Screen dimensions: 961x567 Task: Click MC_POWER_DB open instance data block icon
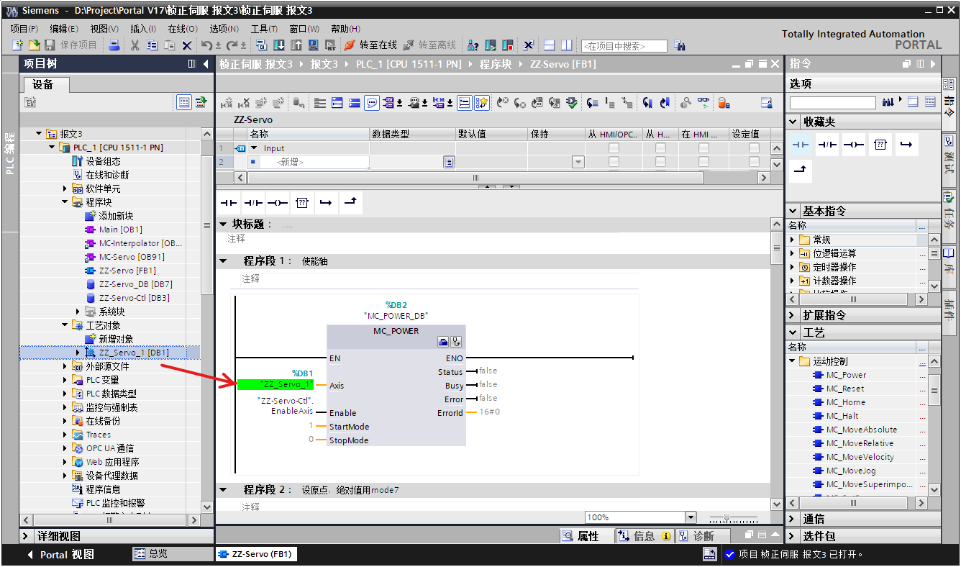(x=443, y=343)
